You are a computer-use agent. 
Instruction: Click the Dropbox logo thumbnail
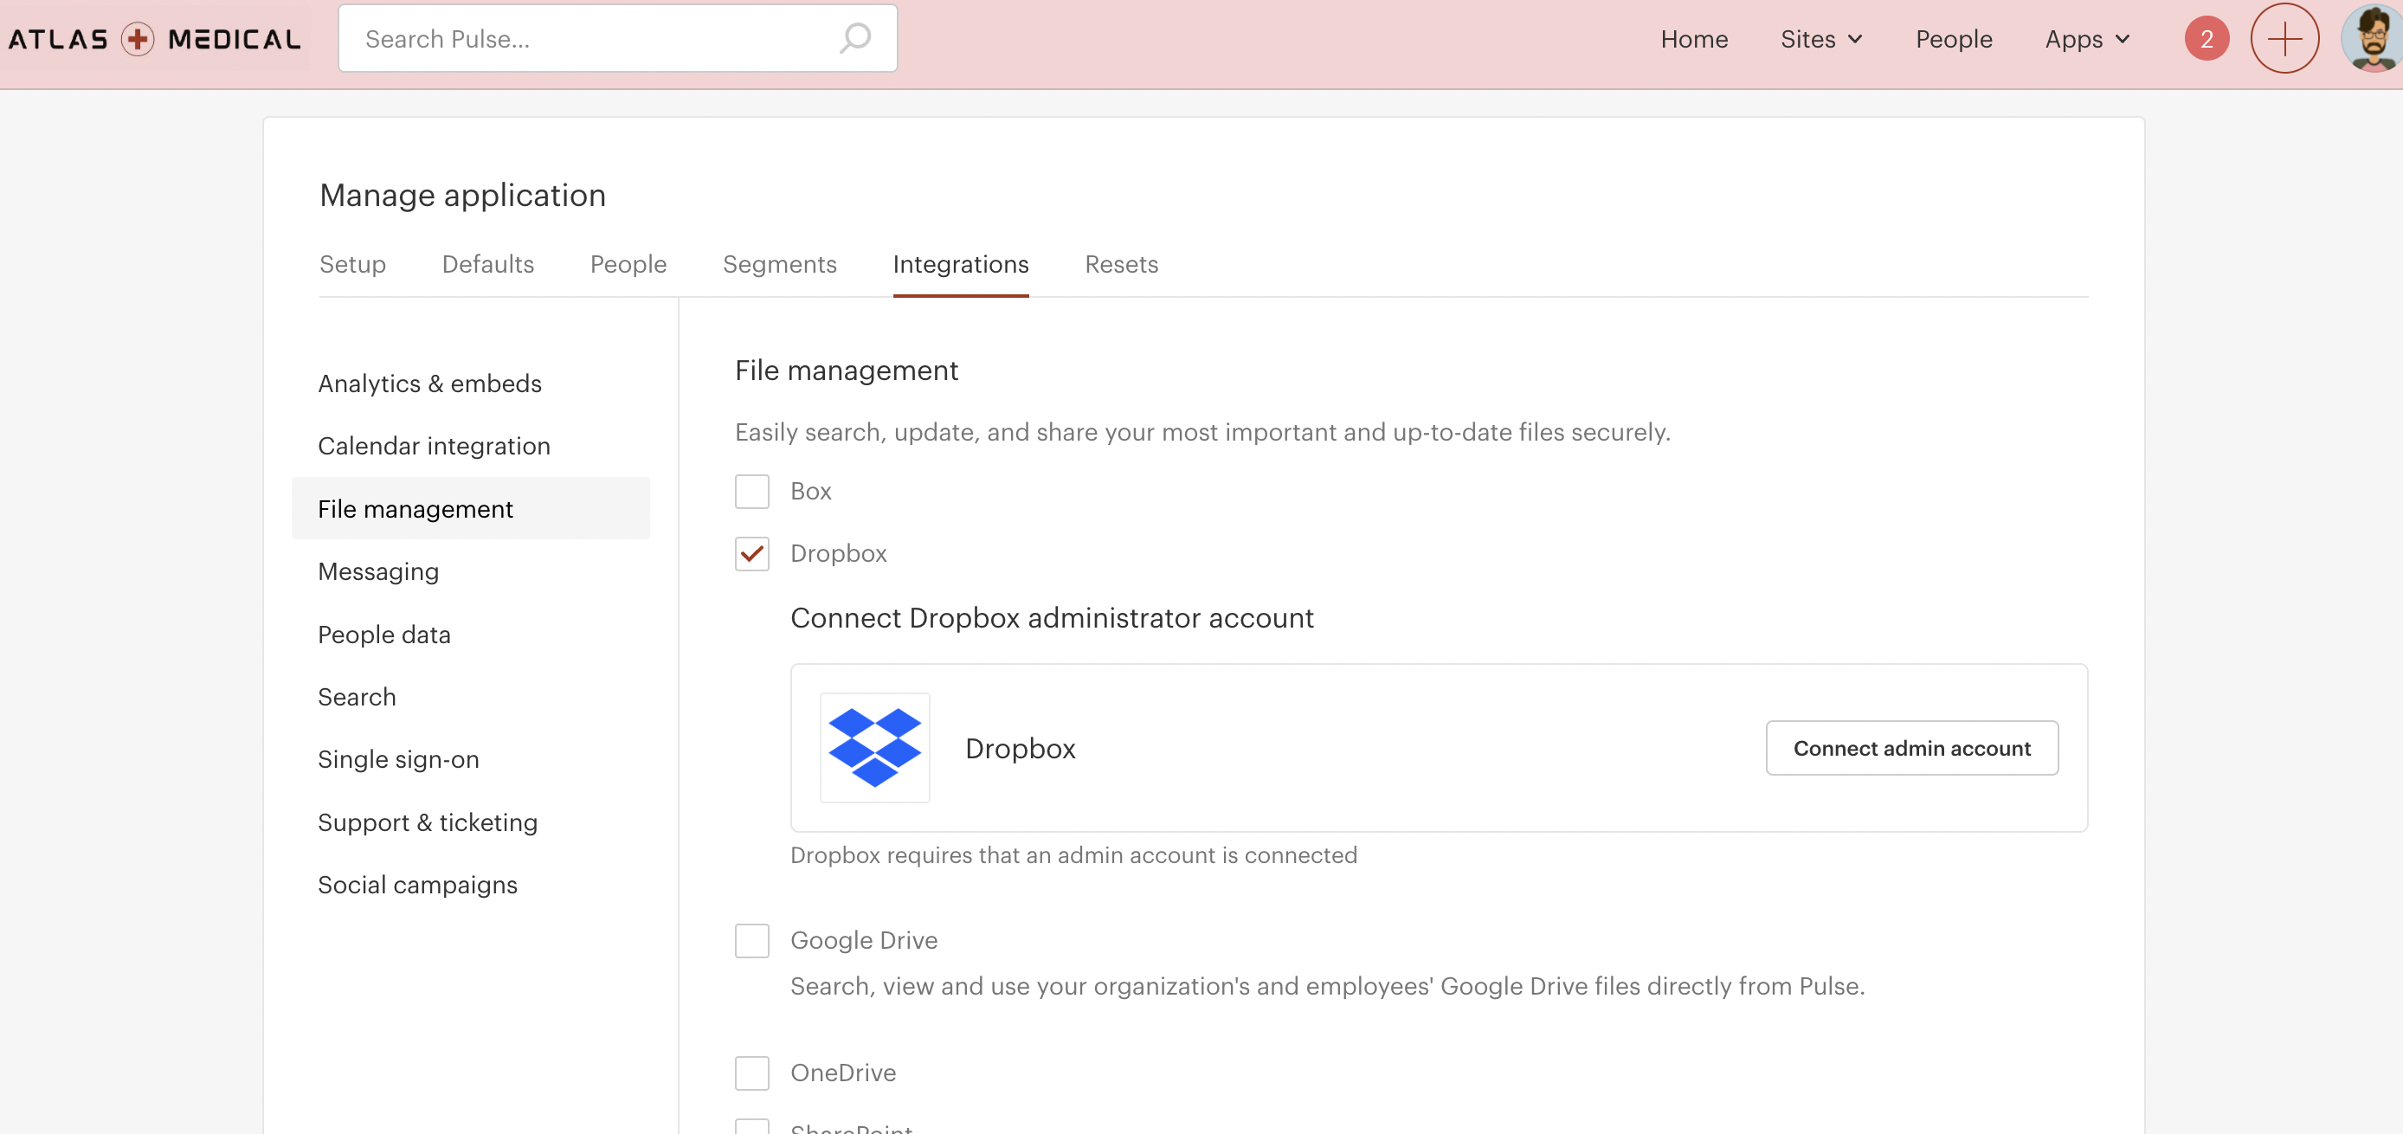(x=874, y=748)
